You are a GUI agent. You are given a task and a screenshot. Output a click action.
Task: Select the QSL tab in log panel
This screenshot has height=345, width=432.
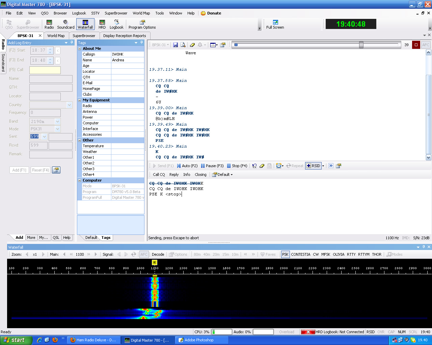tap(56, 238)
